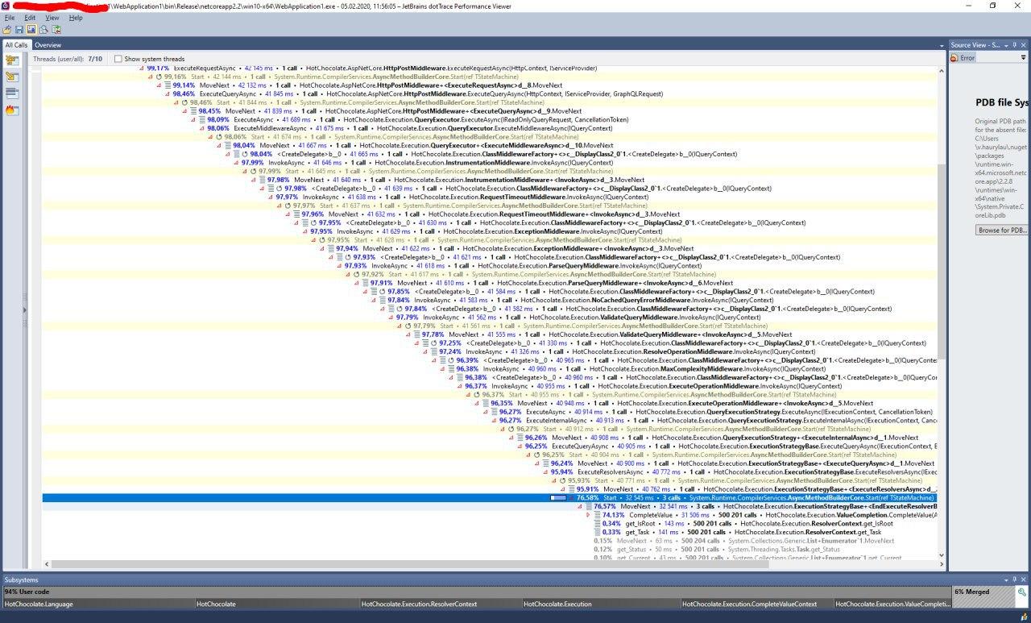Image resolution: width=1031 pixels, height=623 pixels.
Task: Click the 'Subsystems' panel title
Action: (x=21, y=580)
